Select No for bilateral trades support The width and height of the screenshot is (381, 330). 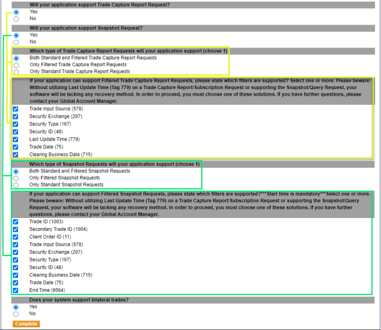pyautogui.click(x=16, y=314)
